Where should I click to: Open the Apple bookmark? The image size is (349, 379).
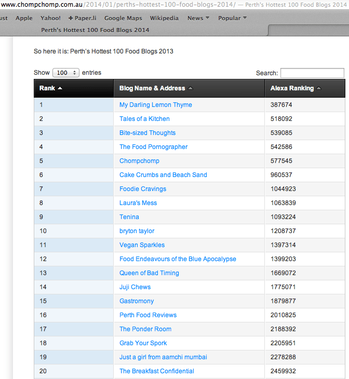pyautogui.click(x=24, y=18)
